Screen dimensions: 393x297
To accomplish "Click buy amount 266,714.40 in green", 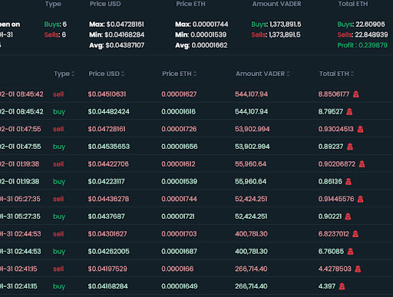I will [251, 286].
